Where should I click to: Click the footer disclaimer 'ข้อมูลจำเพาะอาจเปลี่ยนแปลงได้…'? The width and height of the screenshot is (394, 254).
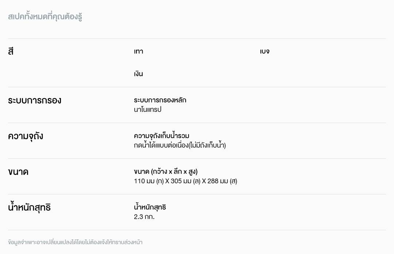[75, 242]
